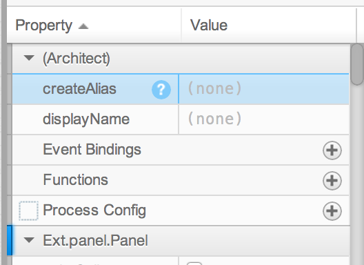The width and height of the screenshot is (364, 265).
Task: Add a Process Config with plus icon
Action: click(x=332, y=211)
